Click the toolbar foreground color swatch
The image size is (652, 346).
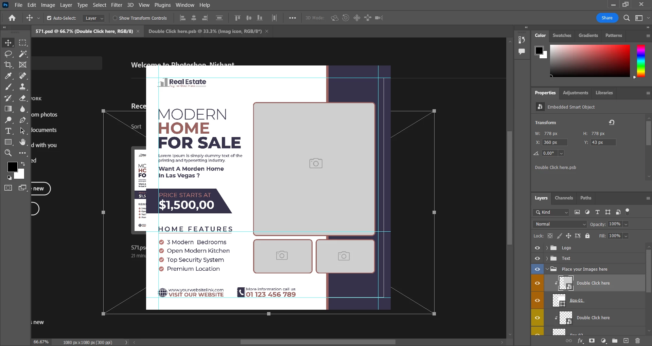[x=13, y=167]
